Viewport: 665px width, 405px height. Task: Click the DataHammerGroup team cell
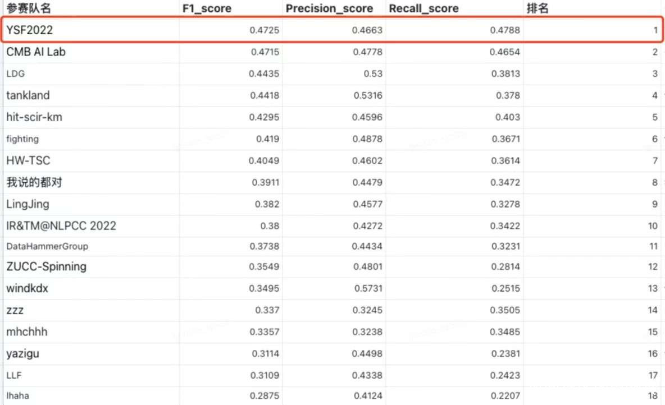pyautogui.click(x=47, y=246)
